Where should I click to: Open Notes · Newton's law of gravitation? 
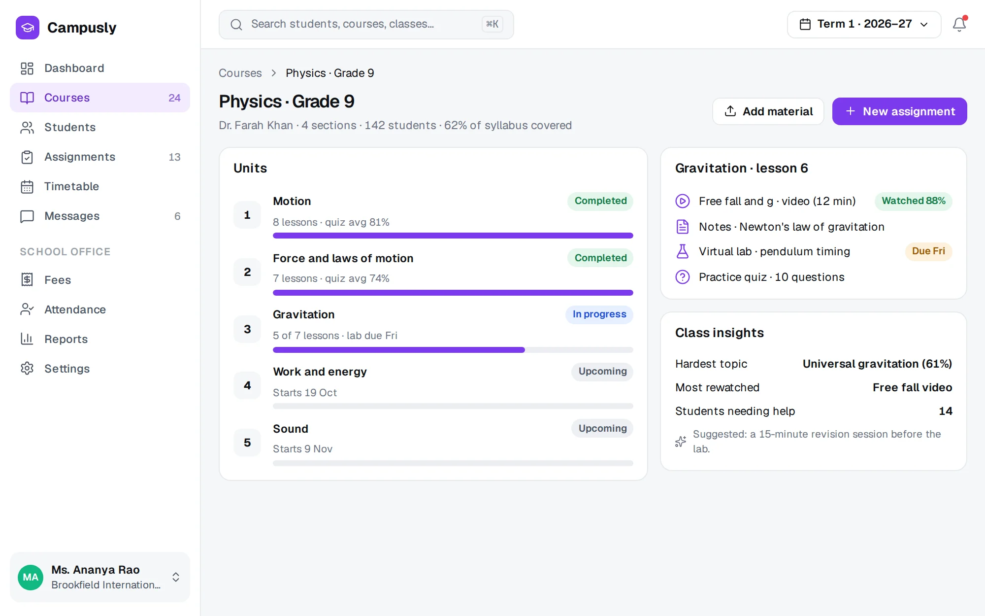click(x=813, y=227)
